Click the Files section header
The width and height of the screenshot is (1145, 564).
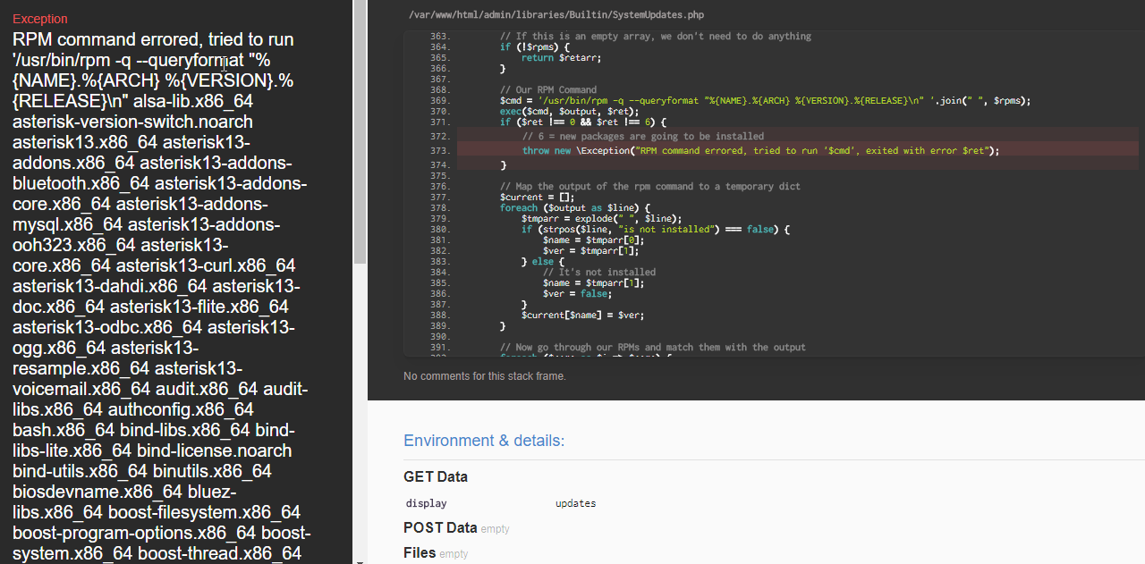420,552
